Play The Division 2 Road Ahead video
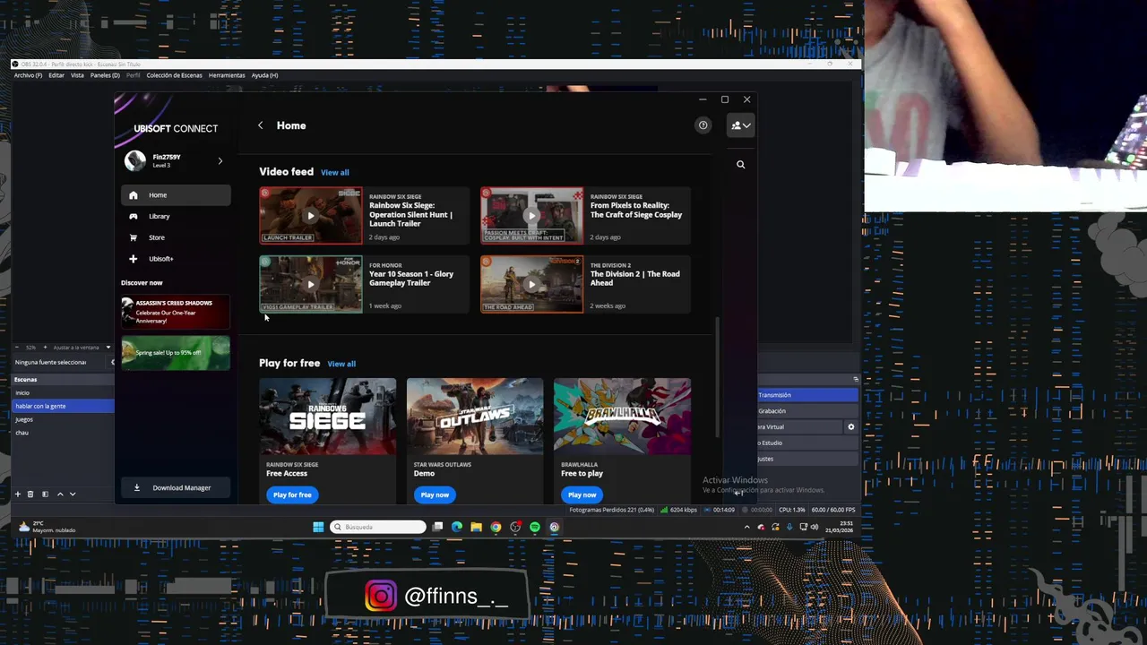Viewport: 1147px width, 645px height. (x=531, y=284)
